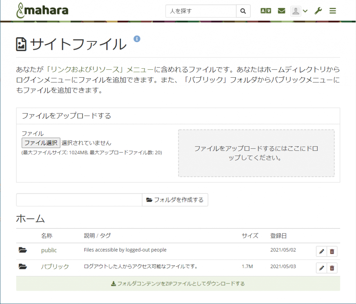The height and width of the screenshot is (304, 356).
Task: Open the public folder link
Action: (x=49, y=250)
